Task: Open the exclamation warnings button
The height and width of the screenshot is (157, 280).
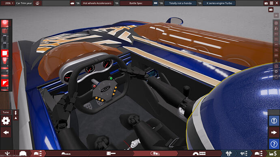Action: (274, 121)
